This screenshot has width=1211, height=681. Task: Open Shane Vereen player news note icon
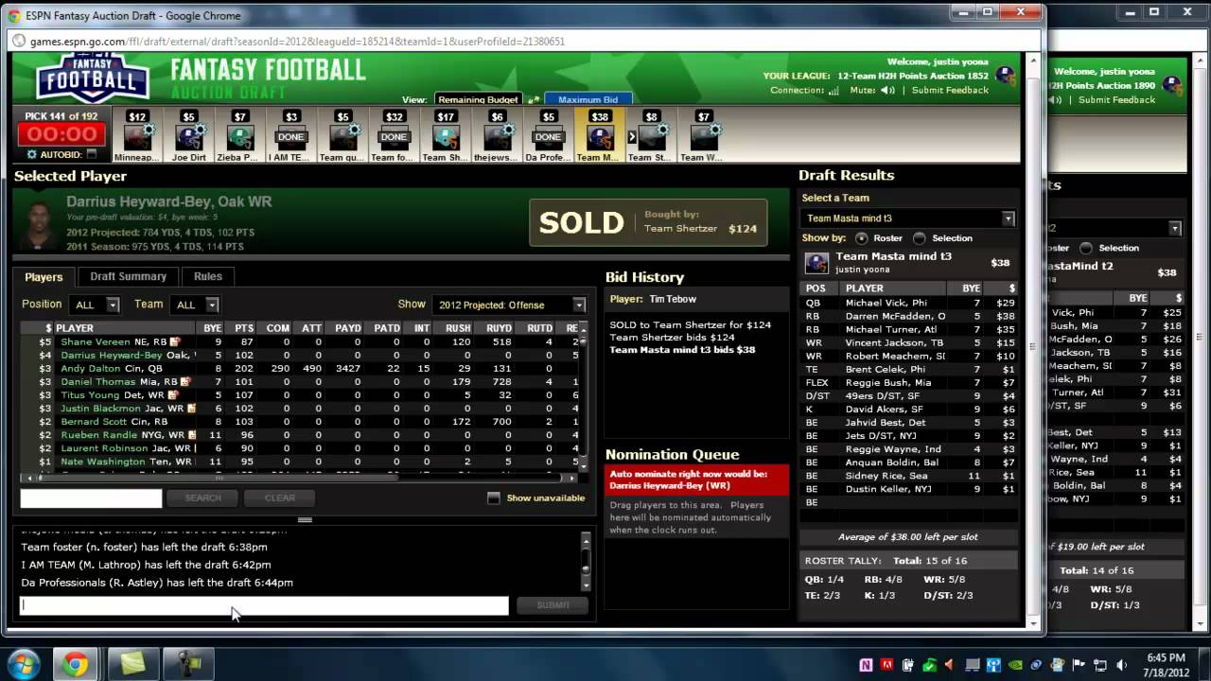coord(174,341)
